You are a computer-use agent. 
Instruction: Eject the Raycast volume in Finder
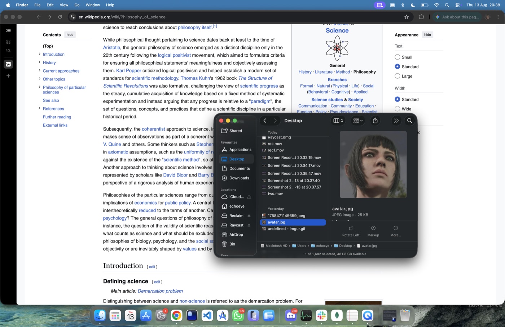coord(249,225)
